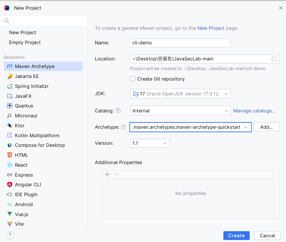Image resolution: width=286 pixels, height=242 pixels.
Task: Open Catalog help question mark
Action: (118, 110)
